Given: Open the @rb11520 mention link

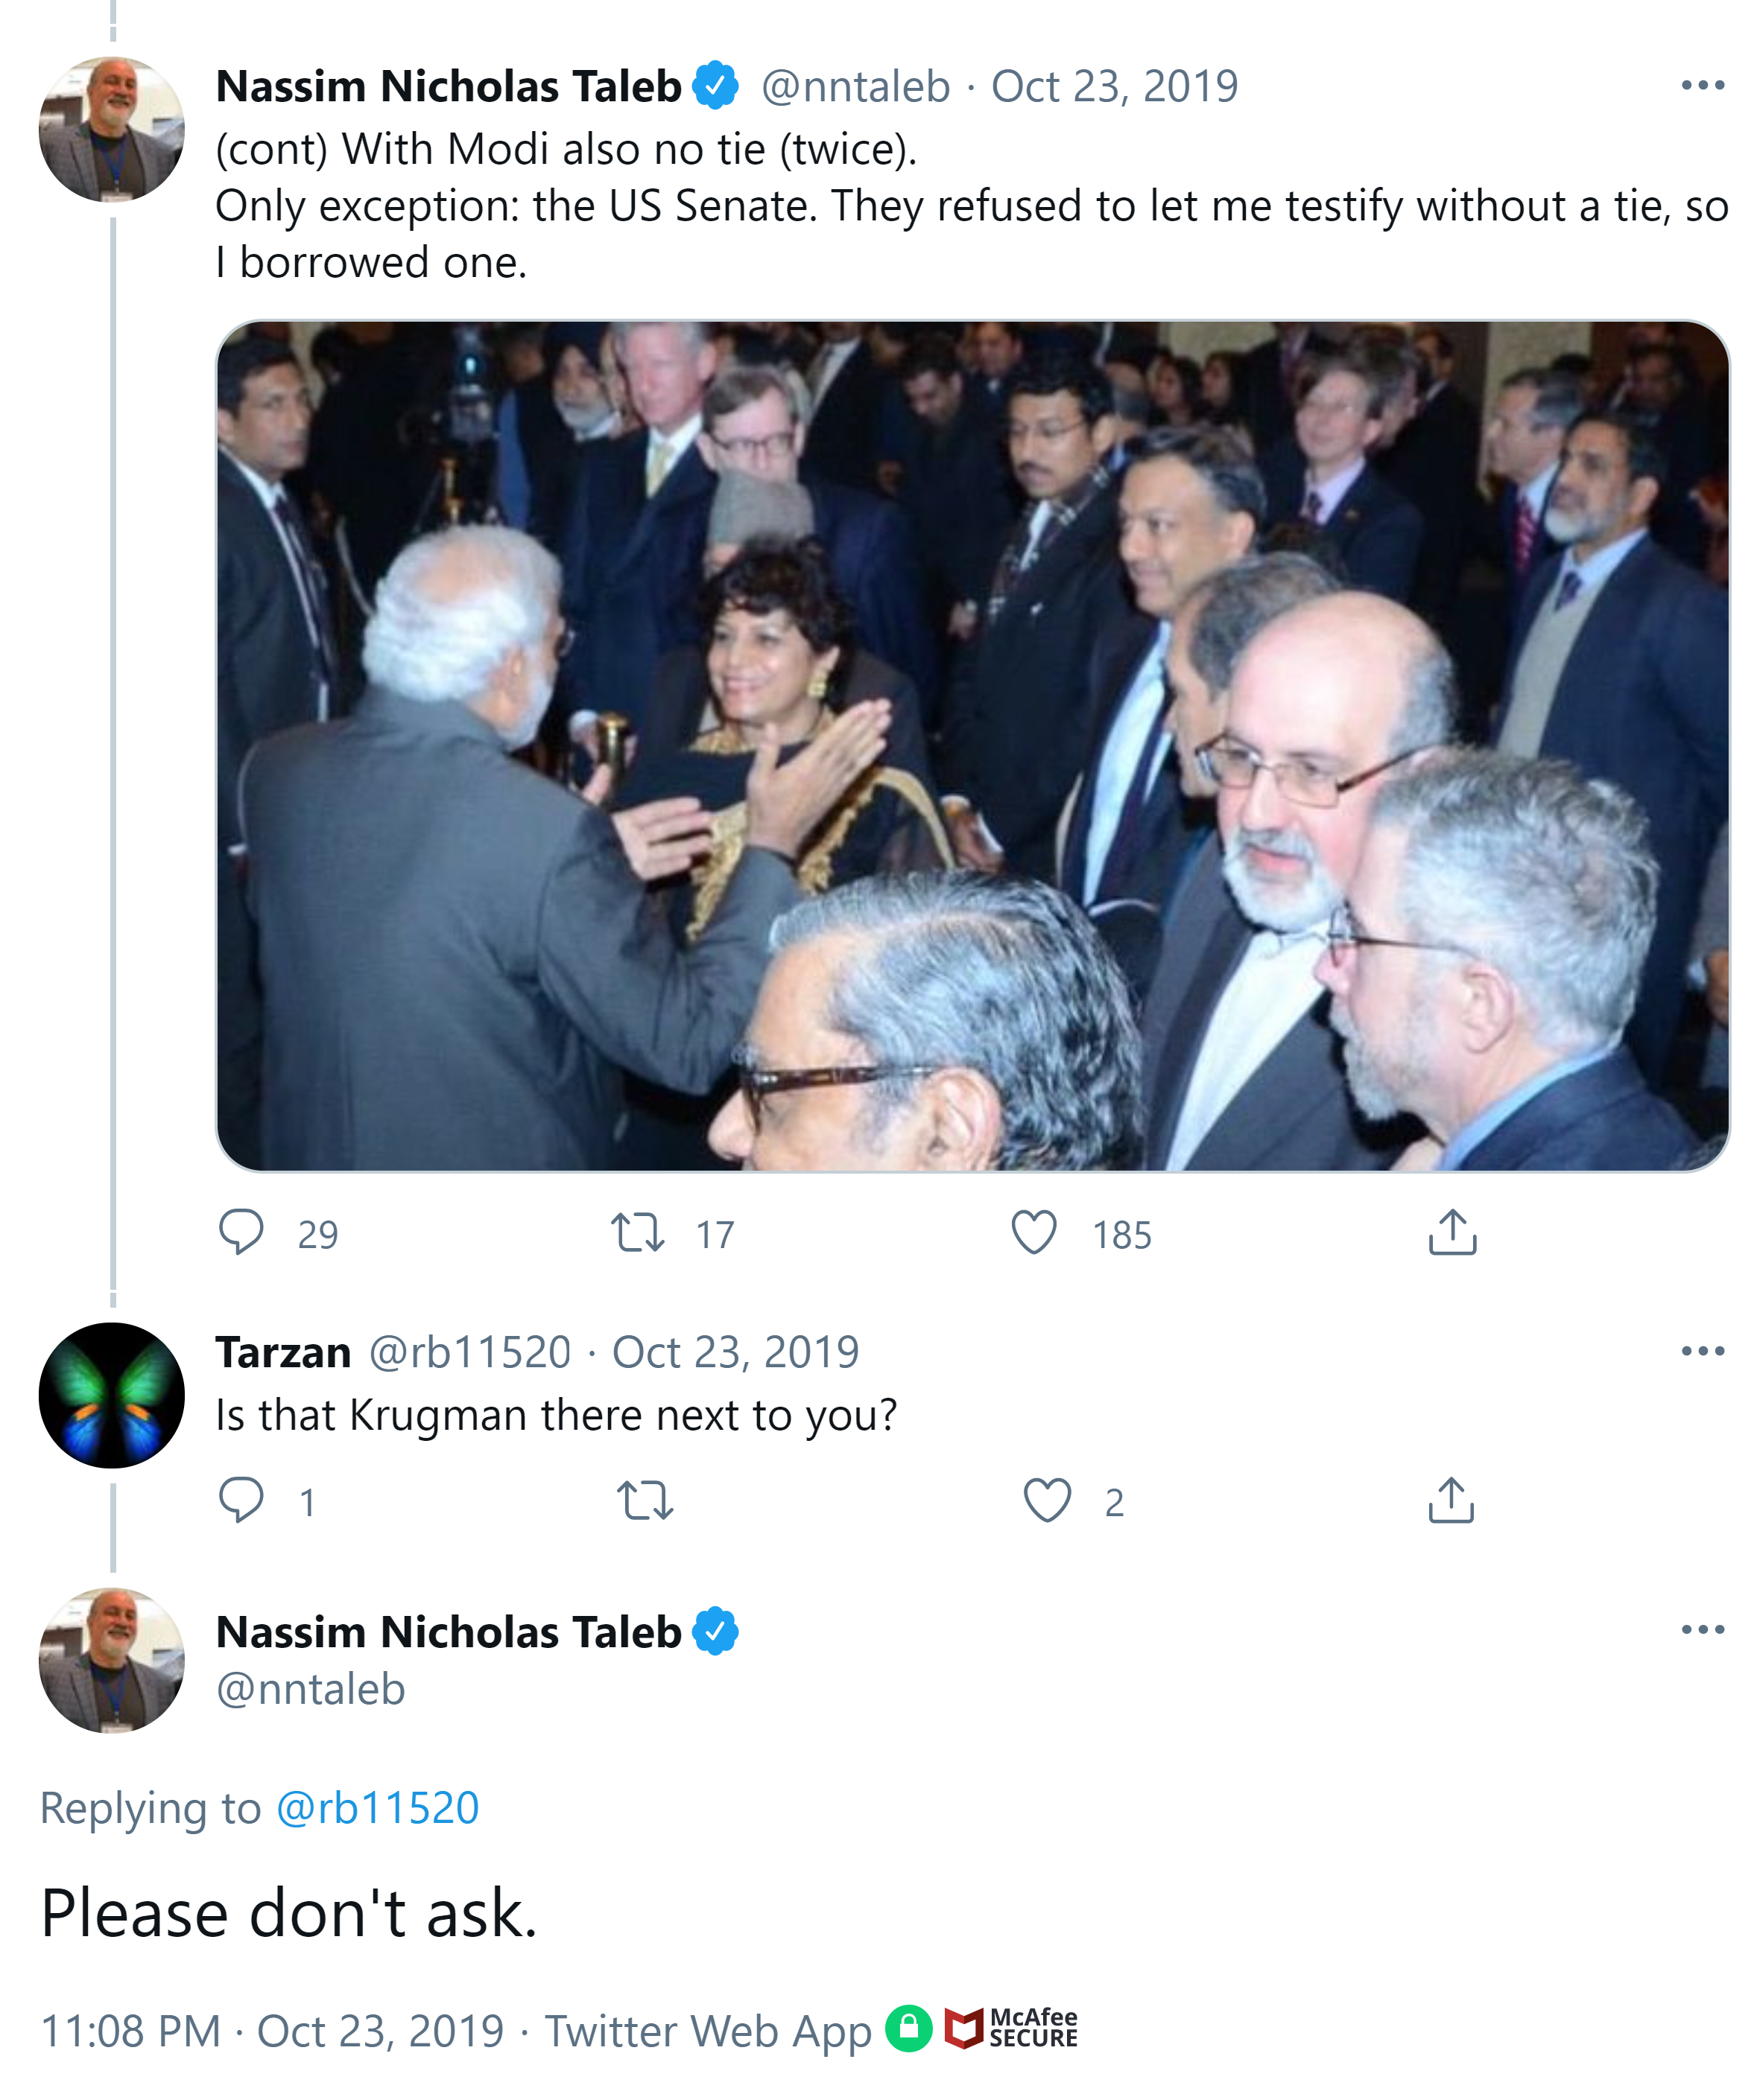Looking at the screenshot, I should tap(377, 1808).
